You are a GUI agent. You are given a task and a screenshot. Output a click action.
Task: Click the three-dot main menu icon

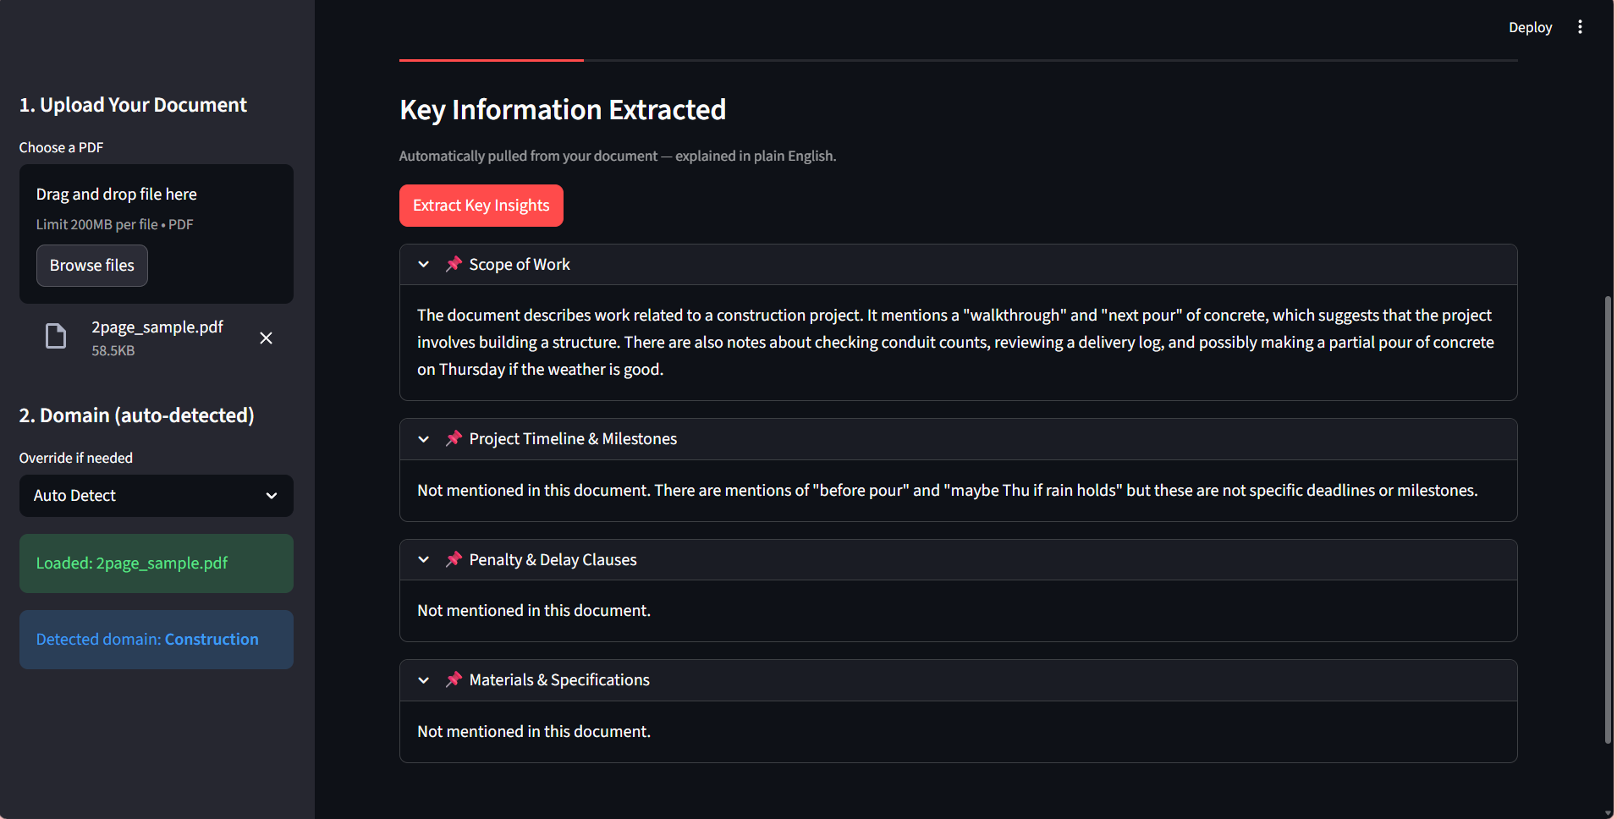tap(1579, 27)
